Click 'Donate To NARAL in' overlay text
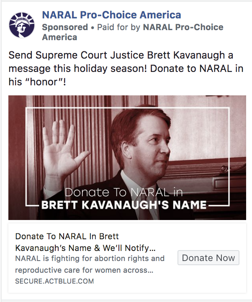Image resolution: width=252 pixels, height=302 pixels. 123,192
